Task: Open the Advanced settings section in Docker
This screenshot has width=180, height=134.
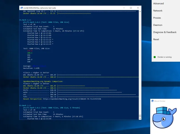Action: pos(158,3)
